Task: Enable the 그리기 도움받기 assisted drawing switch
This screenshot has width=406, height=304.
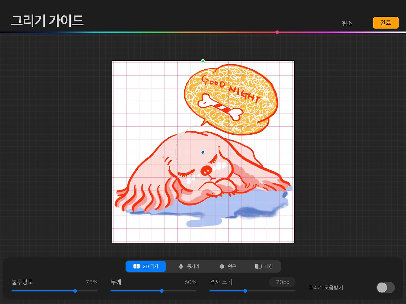Action: coord(385,288)
